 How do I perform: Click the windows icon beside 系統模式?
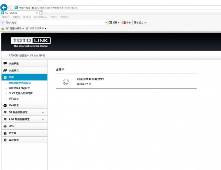tap(5, 70)
